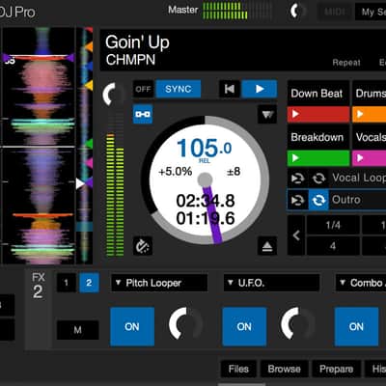386x386 pixels.
Task: Click the blue cue marker in overview
Action: 89,67
